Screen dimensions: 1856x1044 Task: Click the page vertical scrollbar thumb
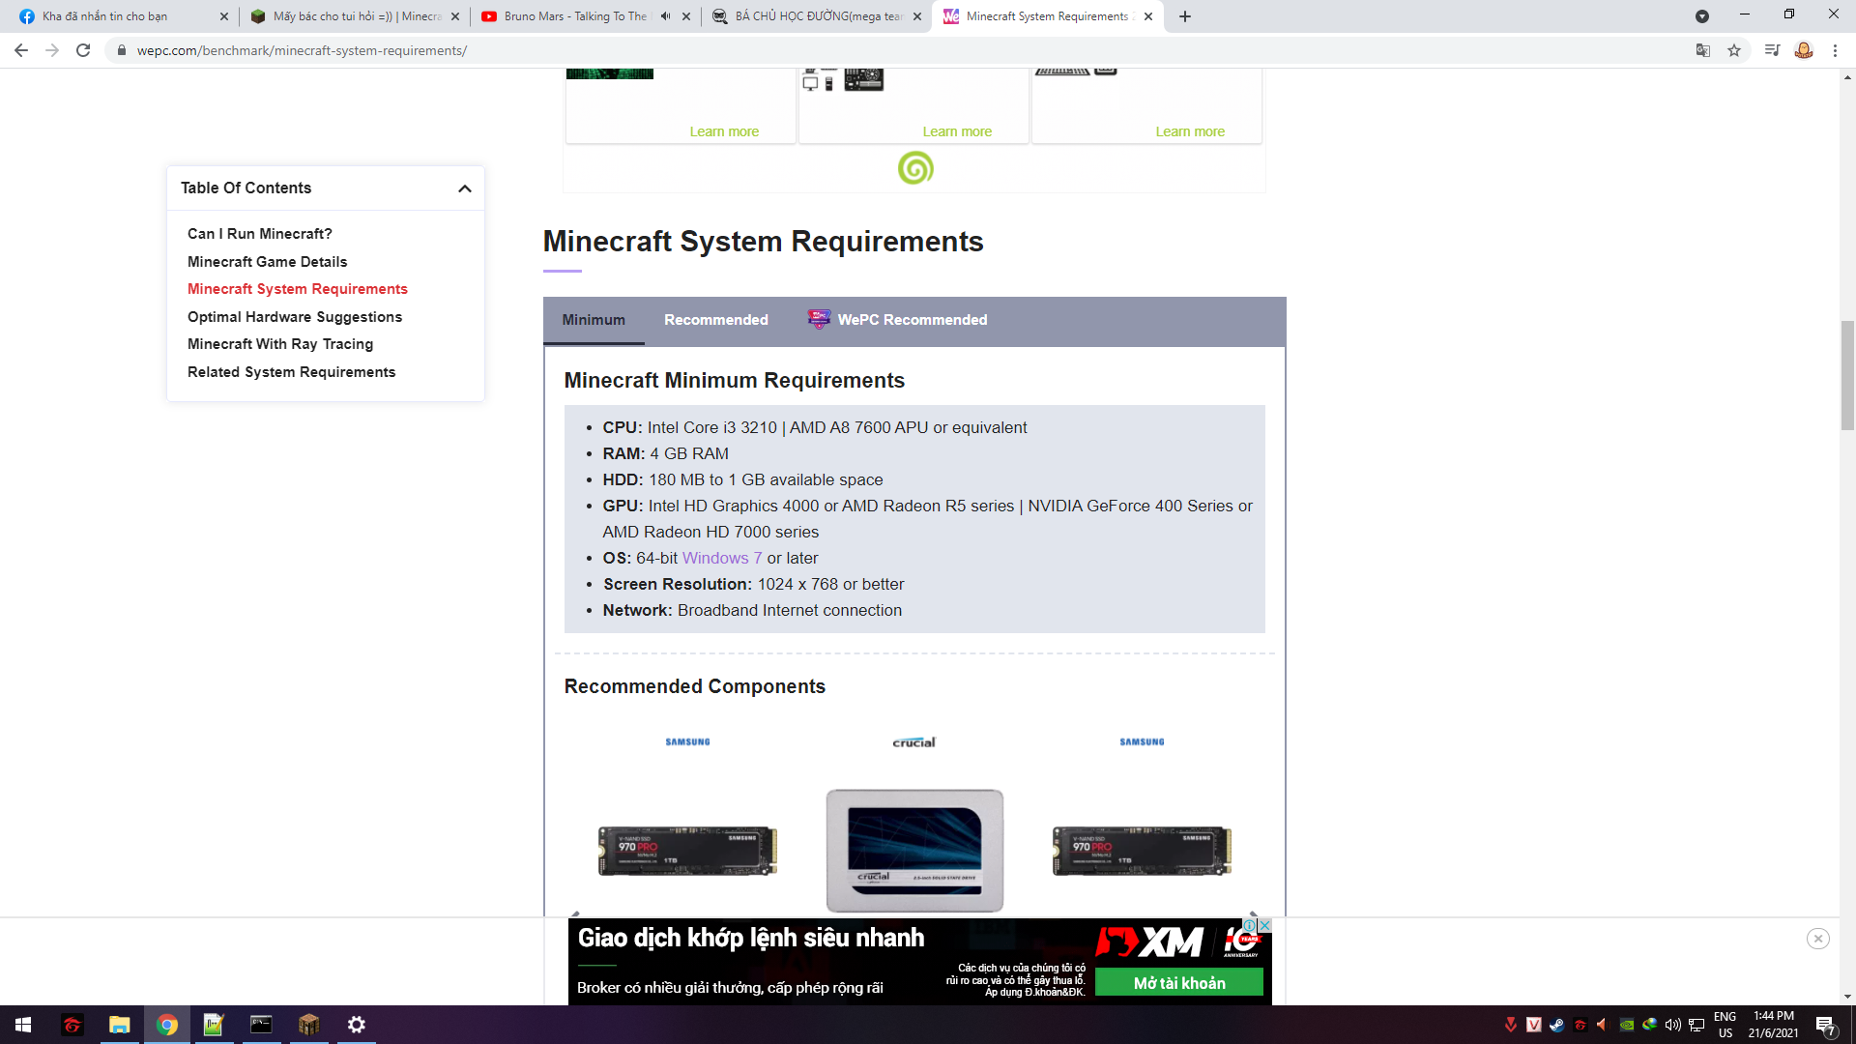[1847, 375]
